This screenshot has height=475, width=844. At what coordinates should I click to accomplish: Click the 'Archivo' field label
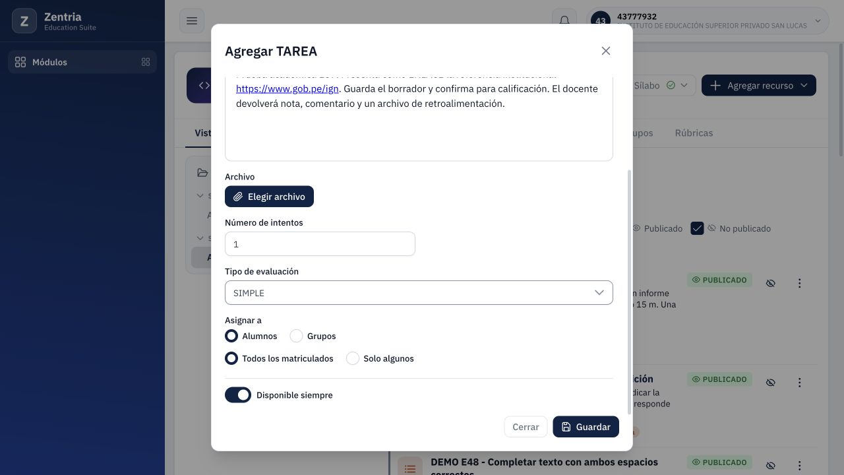click(x=239, y=177)
